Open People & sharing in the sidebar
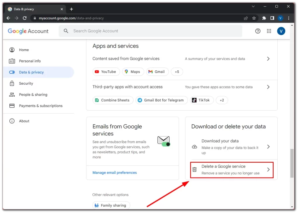 tap(39, 95)
